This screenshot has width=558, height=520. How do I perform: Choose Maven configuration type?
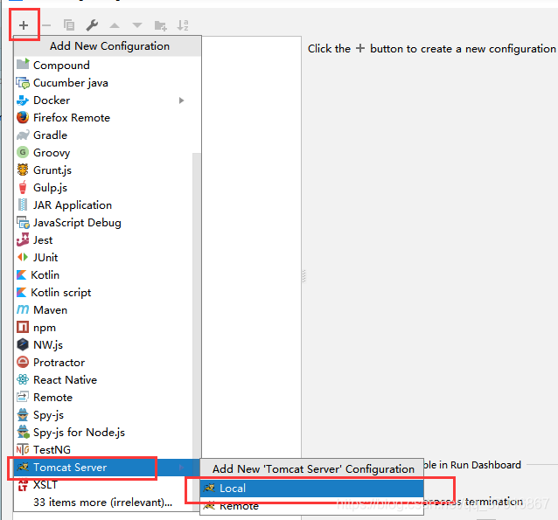pyautogui.click(x=103, y=309)
